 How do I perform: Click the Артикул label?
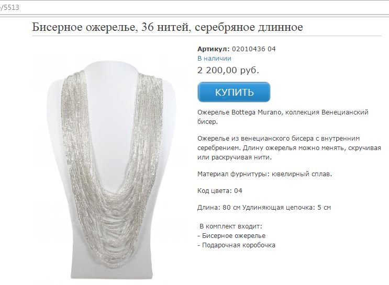214,49
